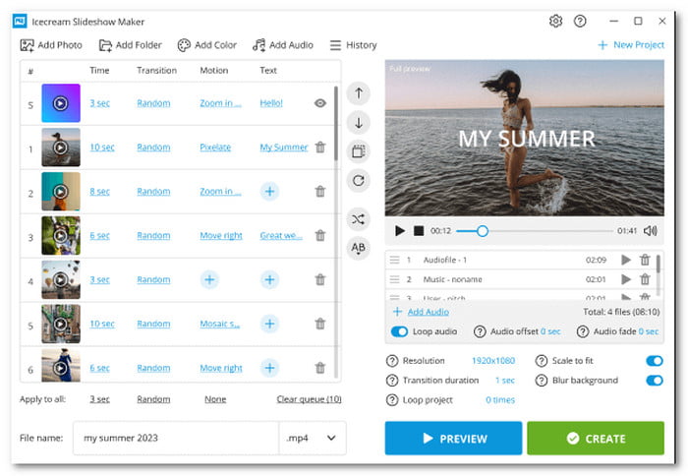Change the Audio offset 0 sec value
Screen dimensions: 688x476
pos(550,331)
